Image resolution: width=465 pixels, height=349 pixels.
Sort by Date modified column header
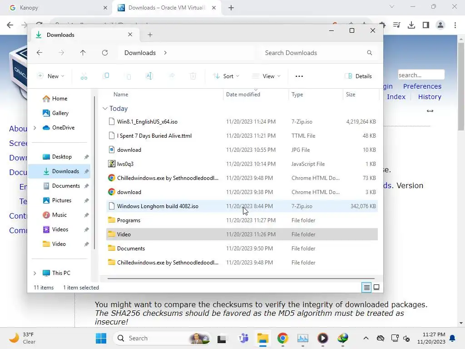[x=243, y=95]
